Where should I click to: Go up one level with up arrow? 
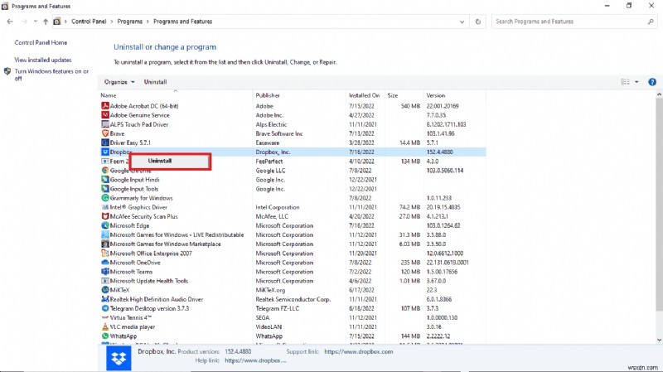46,22
